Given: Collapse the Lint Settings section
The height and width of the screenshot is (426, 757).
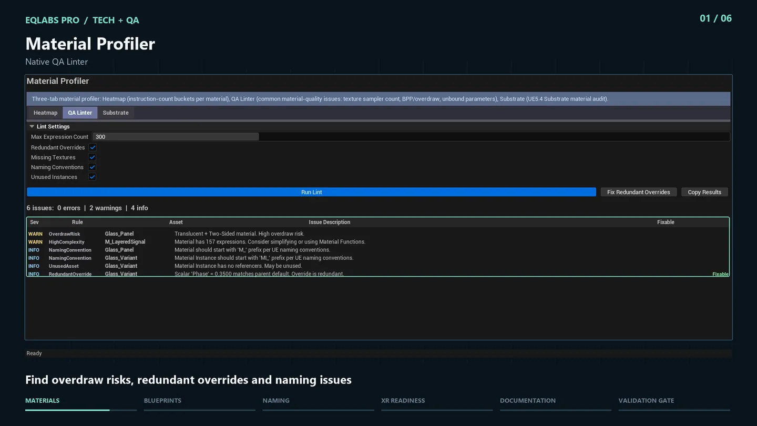Looking at the screenshot, I should coord(32,127).
